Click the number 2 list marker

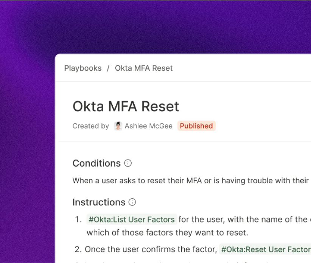click(78, 249)
